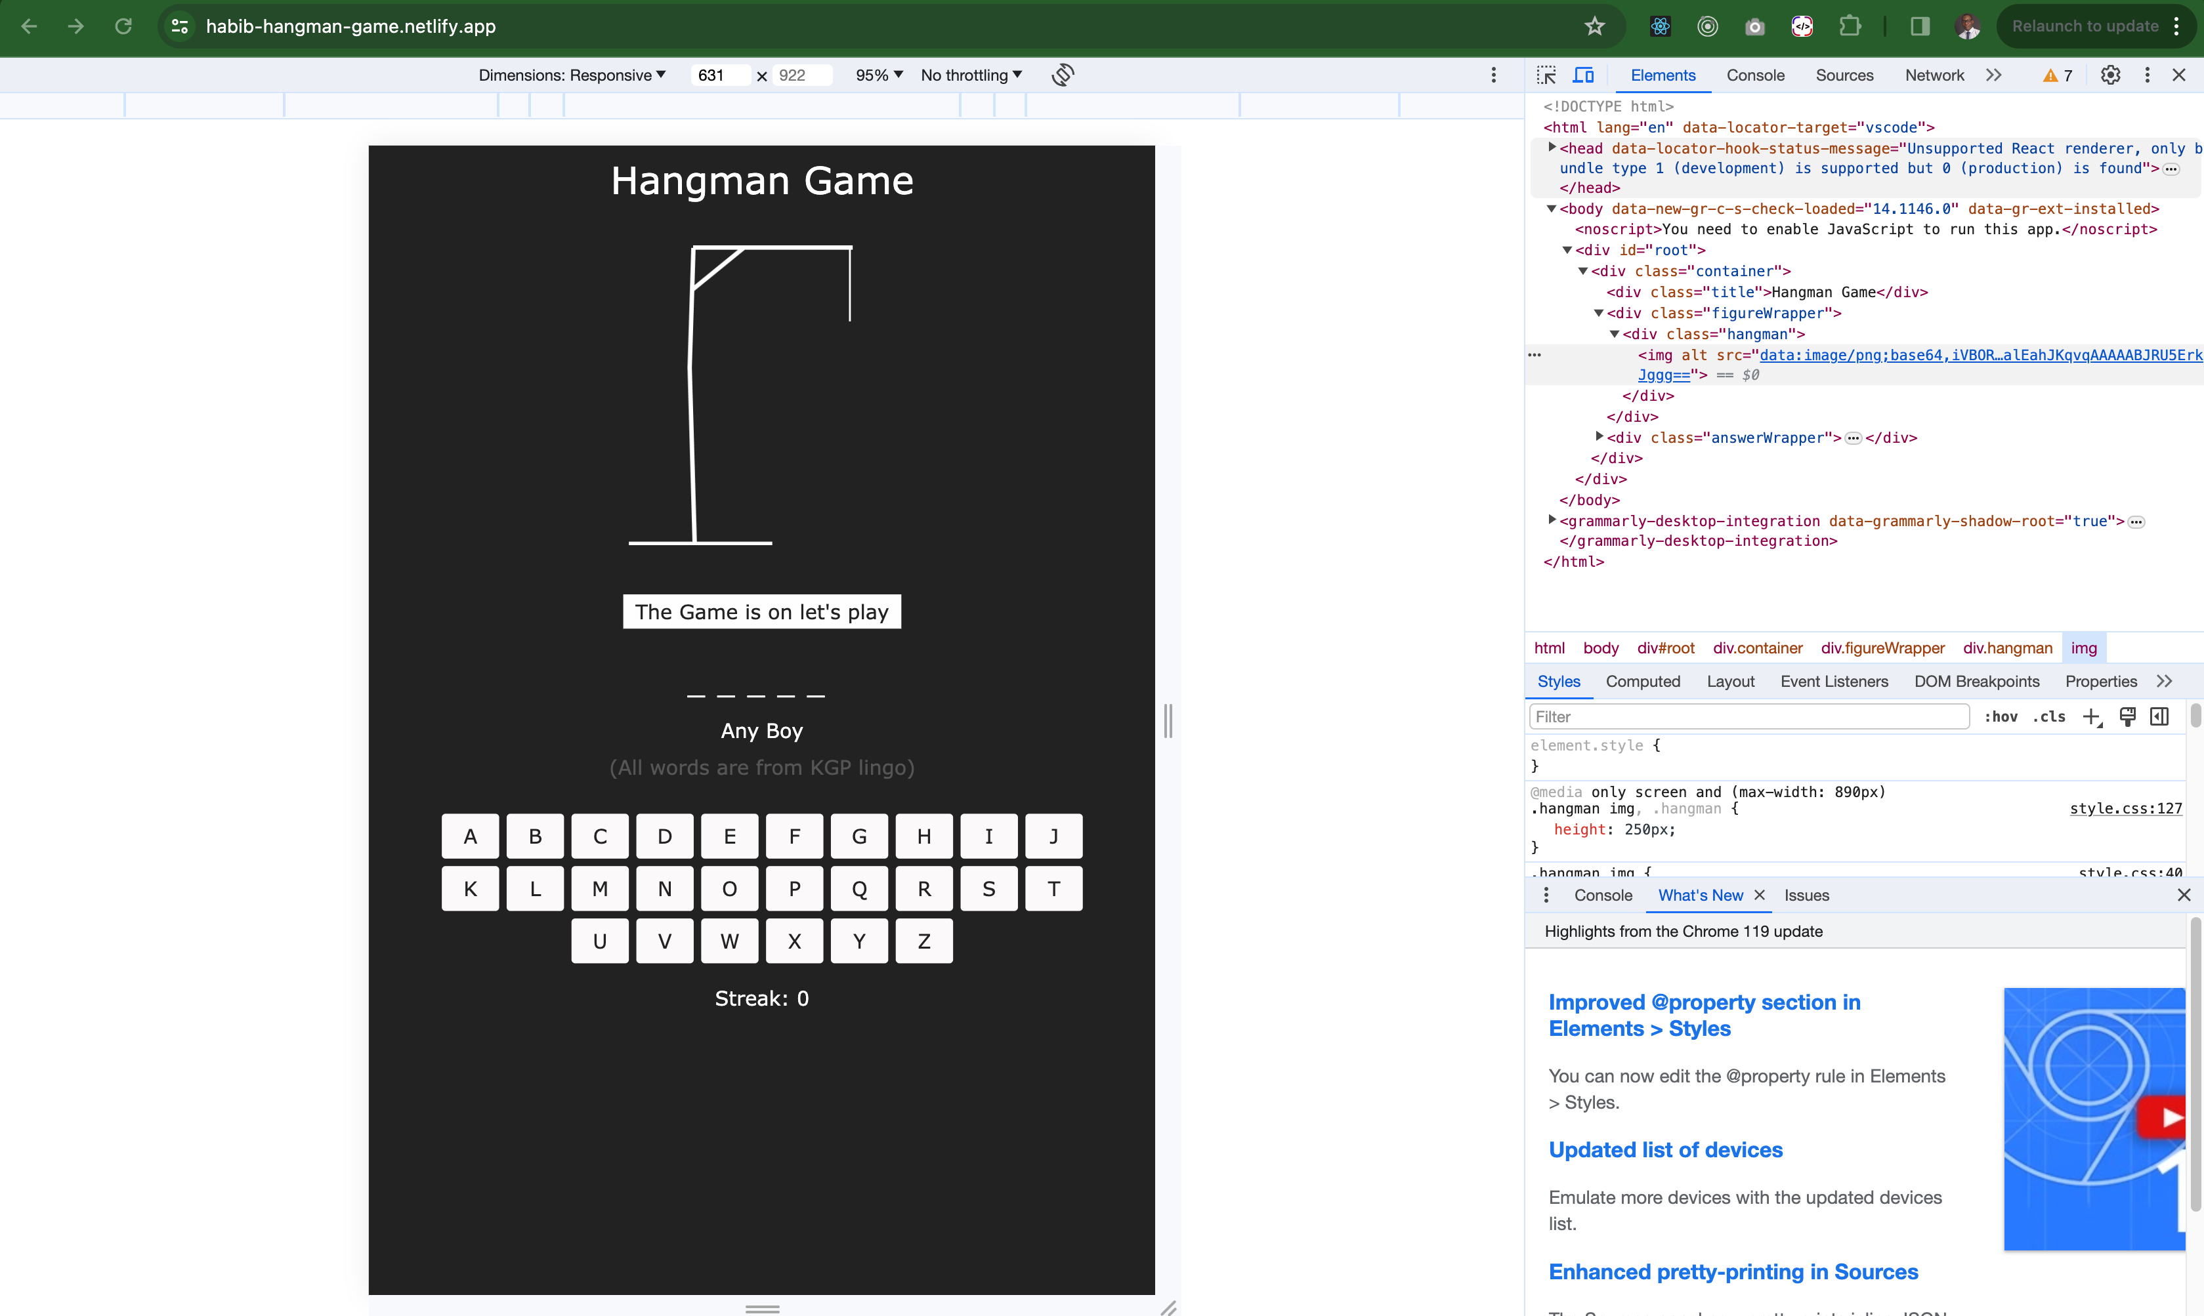Viewport: 2204px width, 1316px height.
Task: Toggle the :hov element state button
Action: tap(2001, 716)
